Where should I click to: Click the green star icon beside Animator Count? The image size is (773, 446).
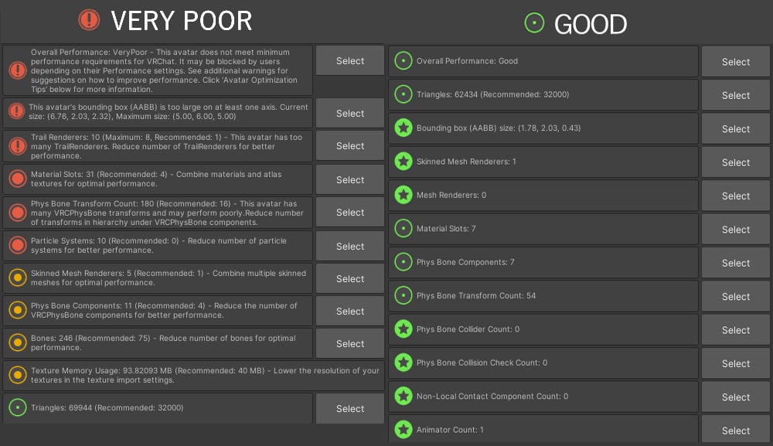point(404,429)
